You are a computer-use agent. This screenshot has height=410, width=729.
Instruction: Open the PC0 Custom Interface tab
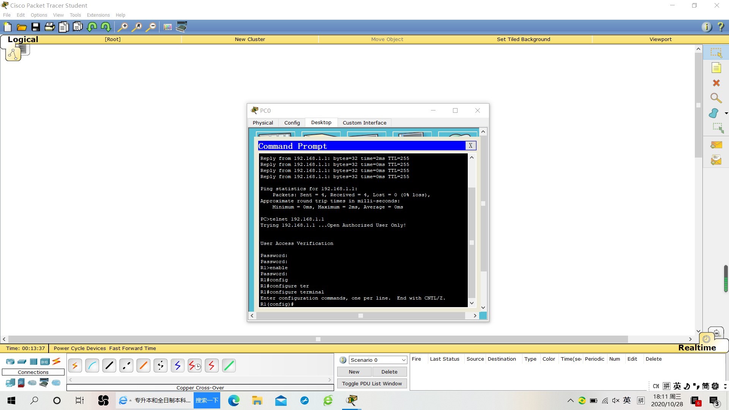(x=364, y=123)
